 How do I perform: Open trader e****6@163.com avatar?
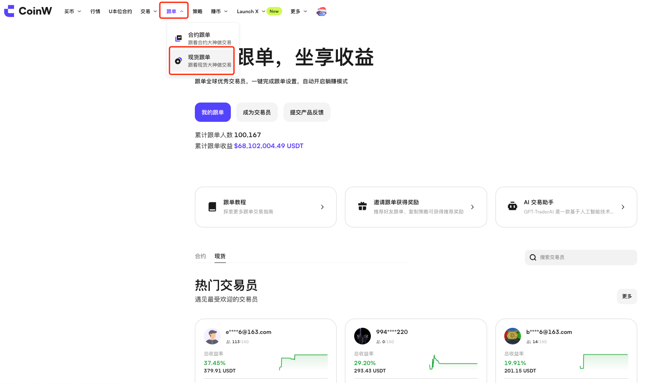[x=212, y=336]
